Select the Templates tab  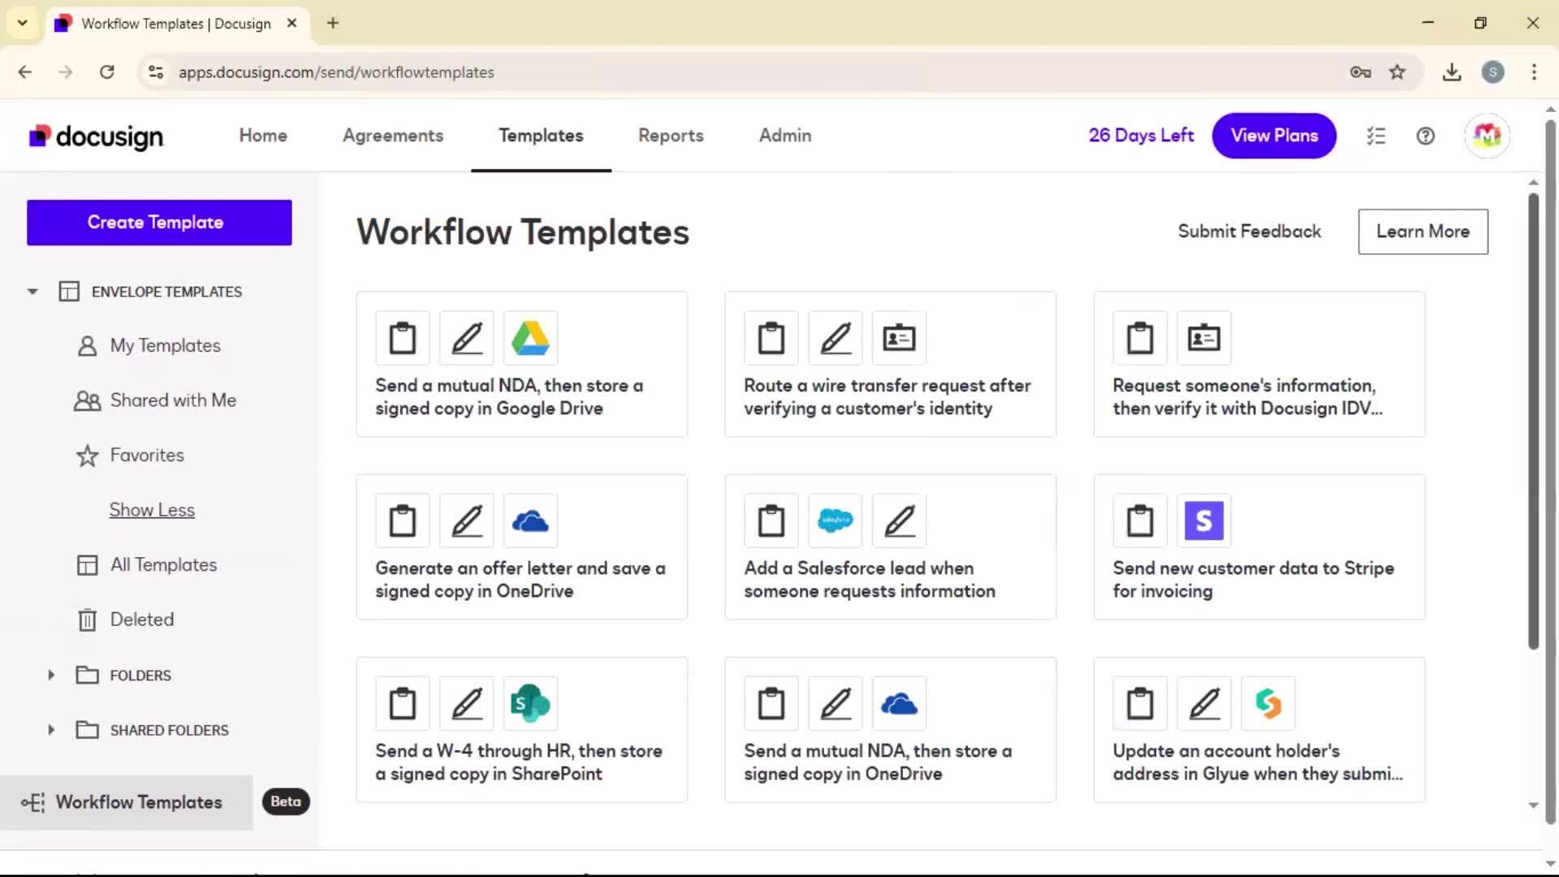[541, 136]
